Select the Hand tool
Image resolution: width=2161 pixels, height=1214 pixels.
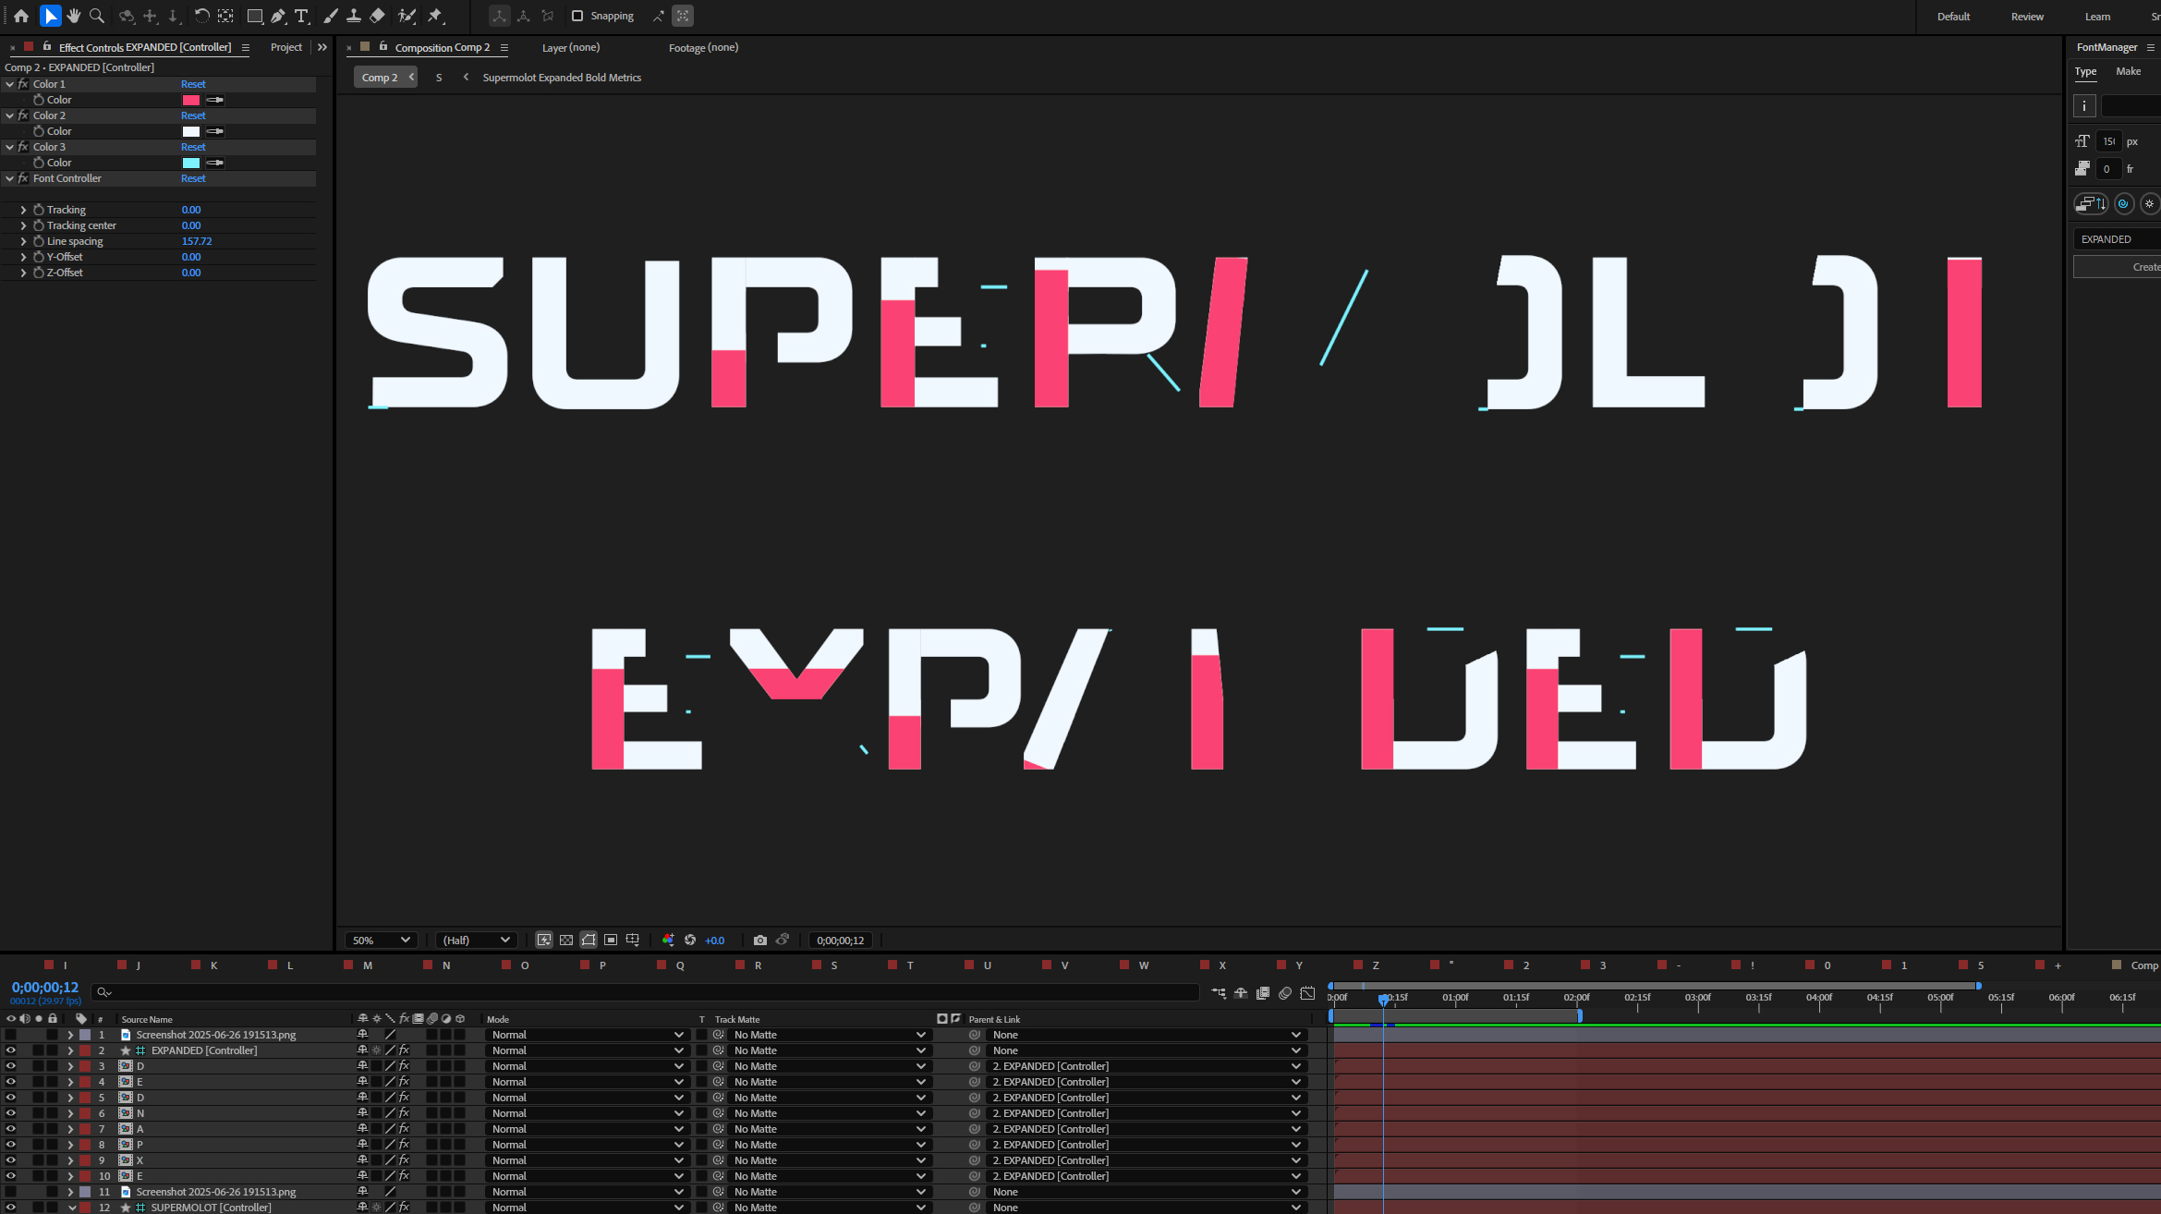pyautogui.click(x=74, y=16)
